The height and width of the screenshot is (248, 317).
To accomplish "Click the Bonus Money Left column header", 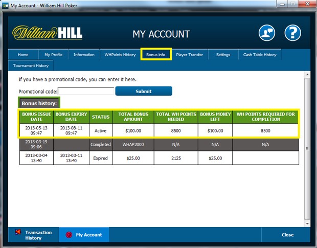I will pyautogui.click(x=215, y=117).
